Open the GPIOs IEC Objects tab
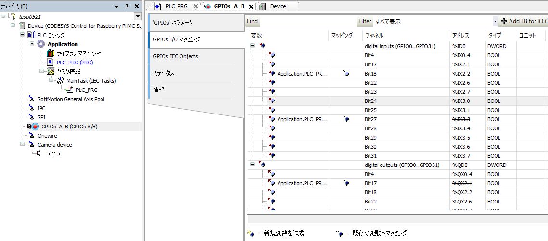The image size is (548, 241). (196, 56)
